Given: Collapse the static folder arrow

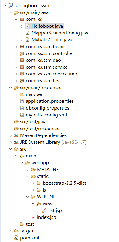Looking at the screenshot, I should click(x=28, y=176).
